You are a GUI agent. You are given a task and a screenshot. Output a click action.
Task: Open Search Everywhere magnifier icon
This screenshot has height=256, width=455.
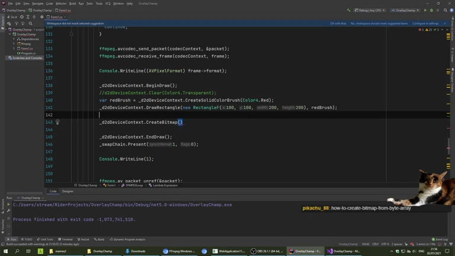tap(446, 10)
